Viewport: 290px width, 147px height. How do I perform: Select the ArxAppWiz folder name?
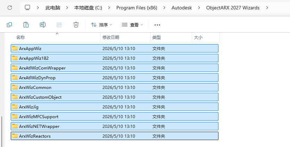tap(30, 49)
